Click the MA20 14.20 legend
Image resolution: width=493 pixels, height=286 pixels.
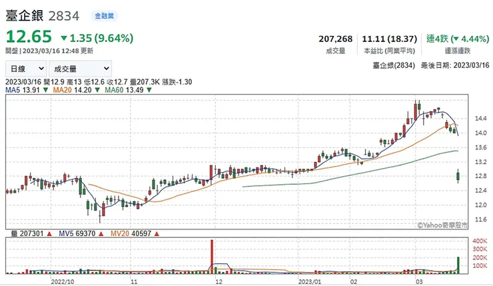72,90
